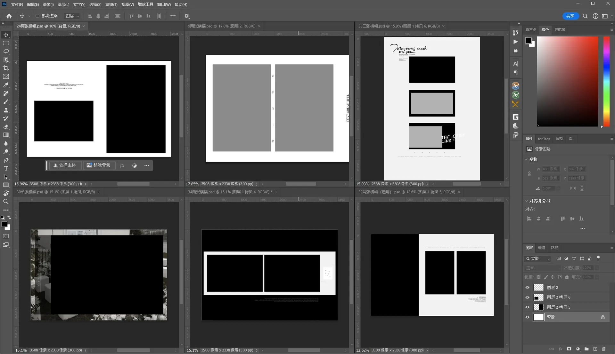The height and width of the screenshot is (354, 615).
Task: Open the 图层 auto-select dropdown
Action: click(x=72, y=16)
